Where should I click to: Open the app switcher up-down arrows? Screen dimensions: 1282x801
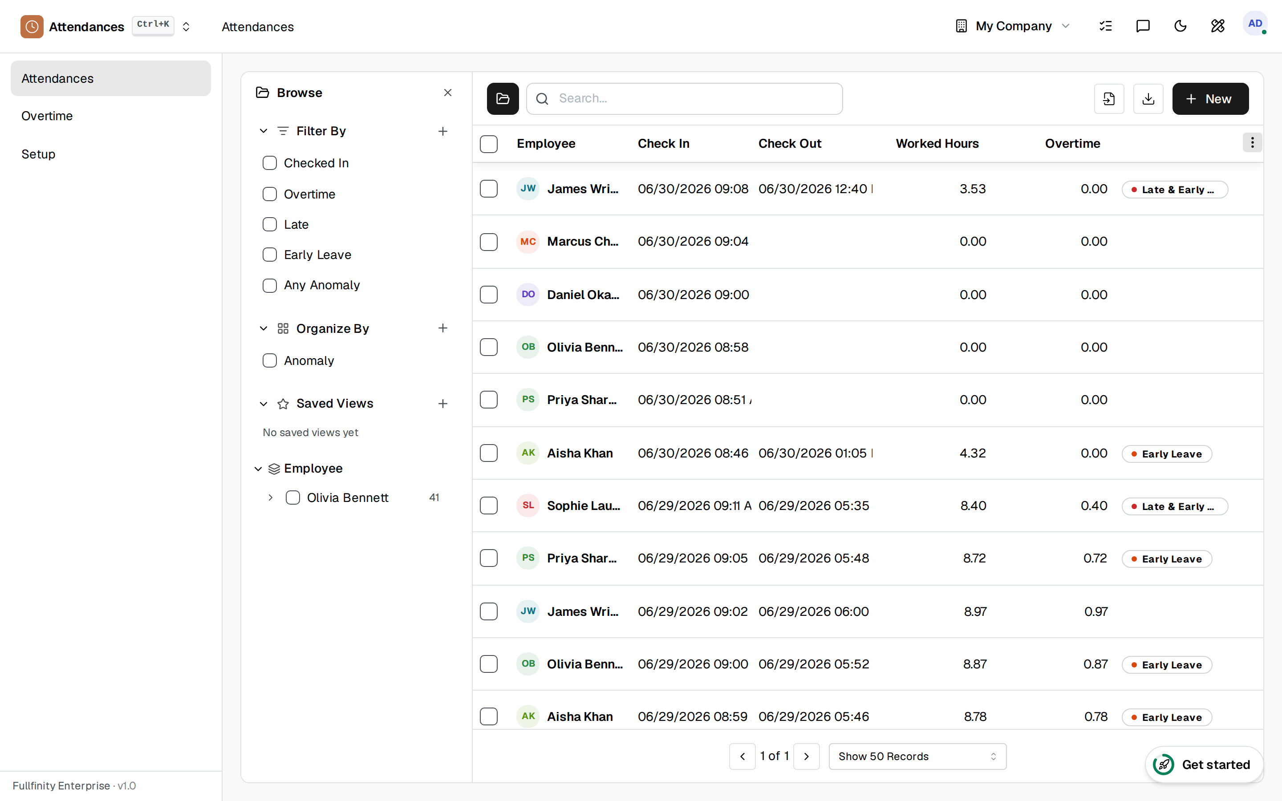tap(186, 27)
